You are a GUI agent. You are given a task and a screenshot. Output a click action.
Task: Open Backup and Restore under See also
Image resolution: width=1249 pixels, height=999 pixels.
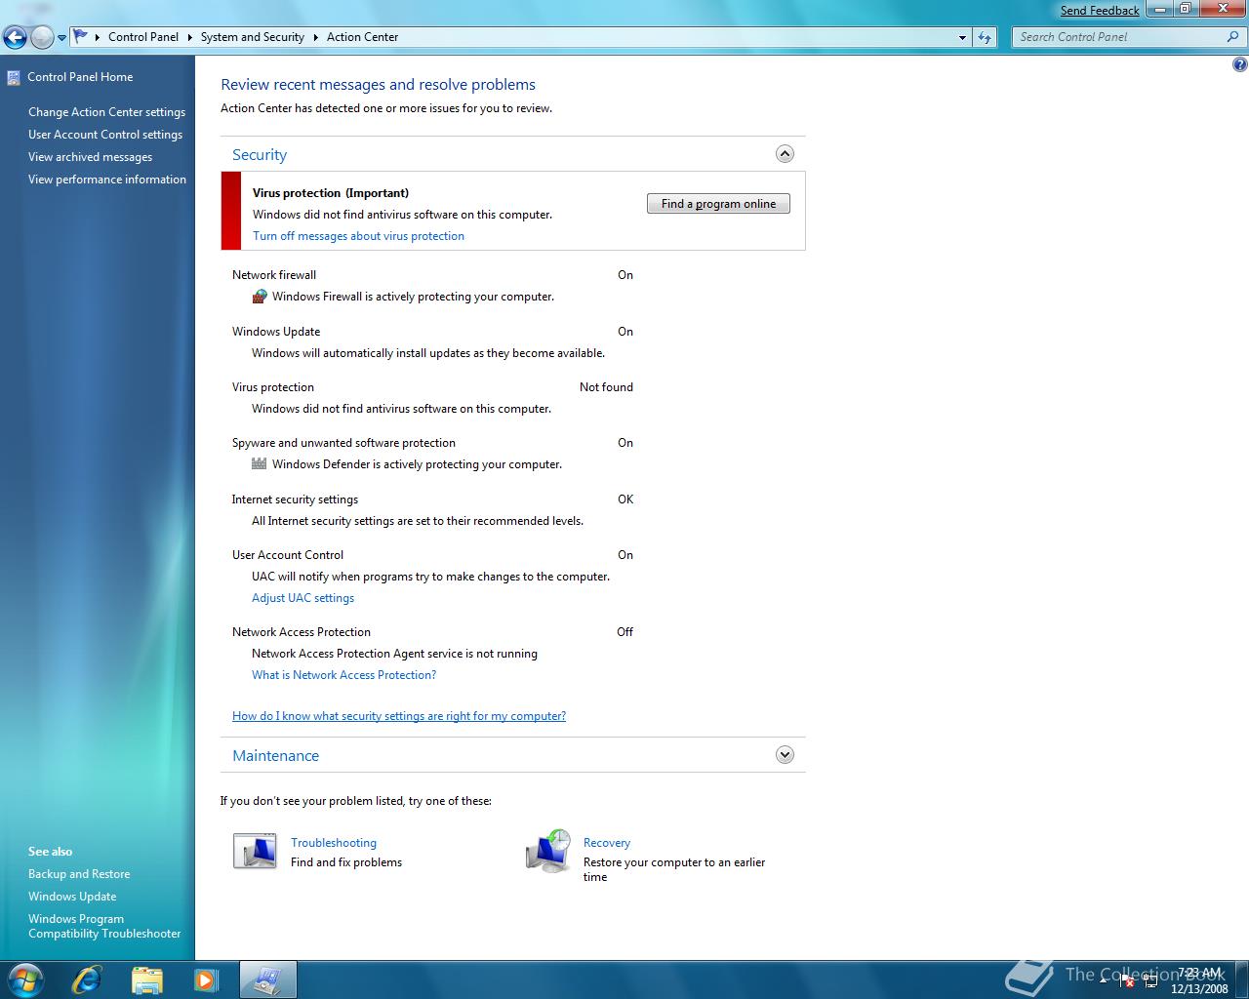(79, 874)
